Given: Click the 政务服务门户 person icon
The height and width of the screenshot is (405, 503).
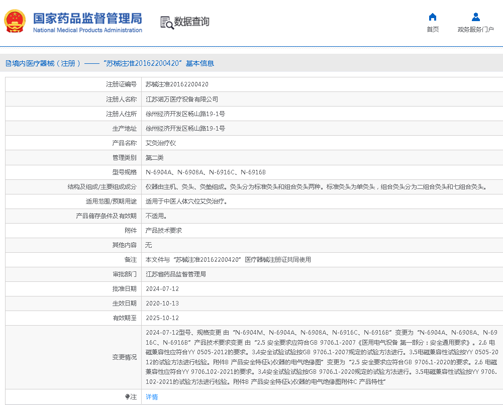Looking at the screenshot, I should click(x=475, y=17).
